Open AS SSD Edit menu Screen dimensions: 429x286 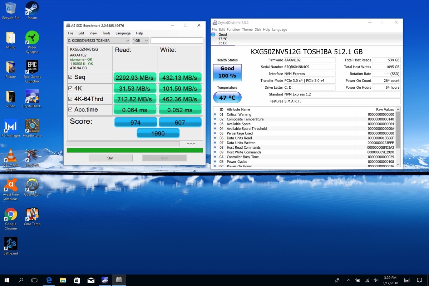[82, 33]
